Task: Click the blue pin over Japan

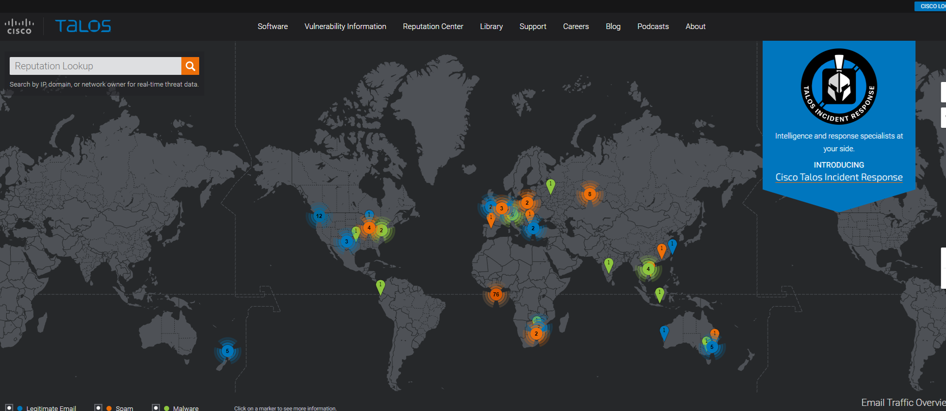Action: click(x=672, y=246)
